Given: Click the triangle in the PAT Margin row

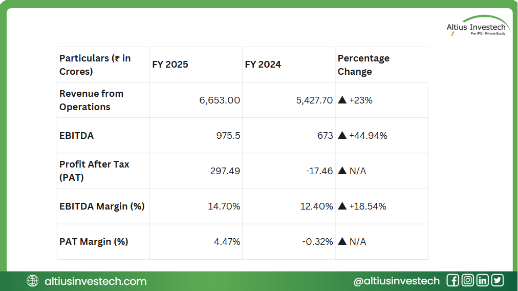Looking at the screenshot, I should (x=342, y=242).
